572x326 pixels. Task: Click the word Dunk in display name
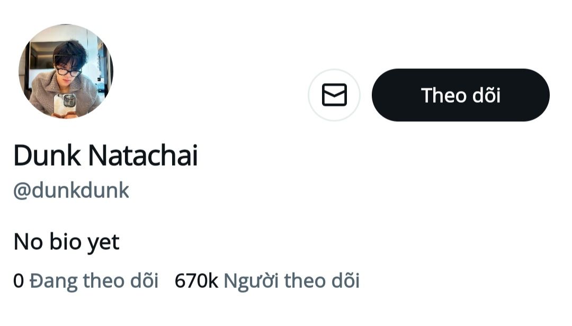click(x=47, y=156)
